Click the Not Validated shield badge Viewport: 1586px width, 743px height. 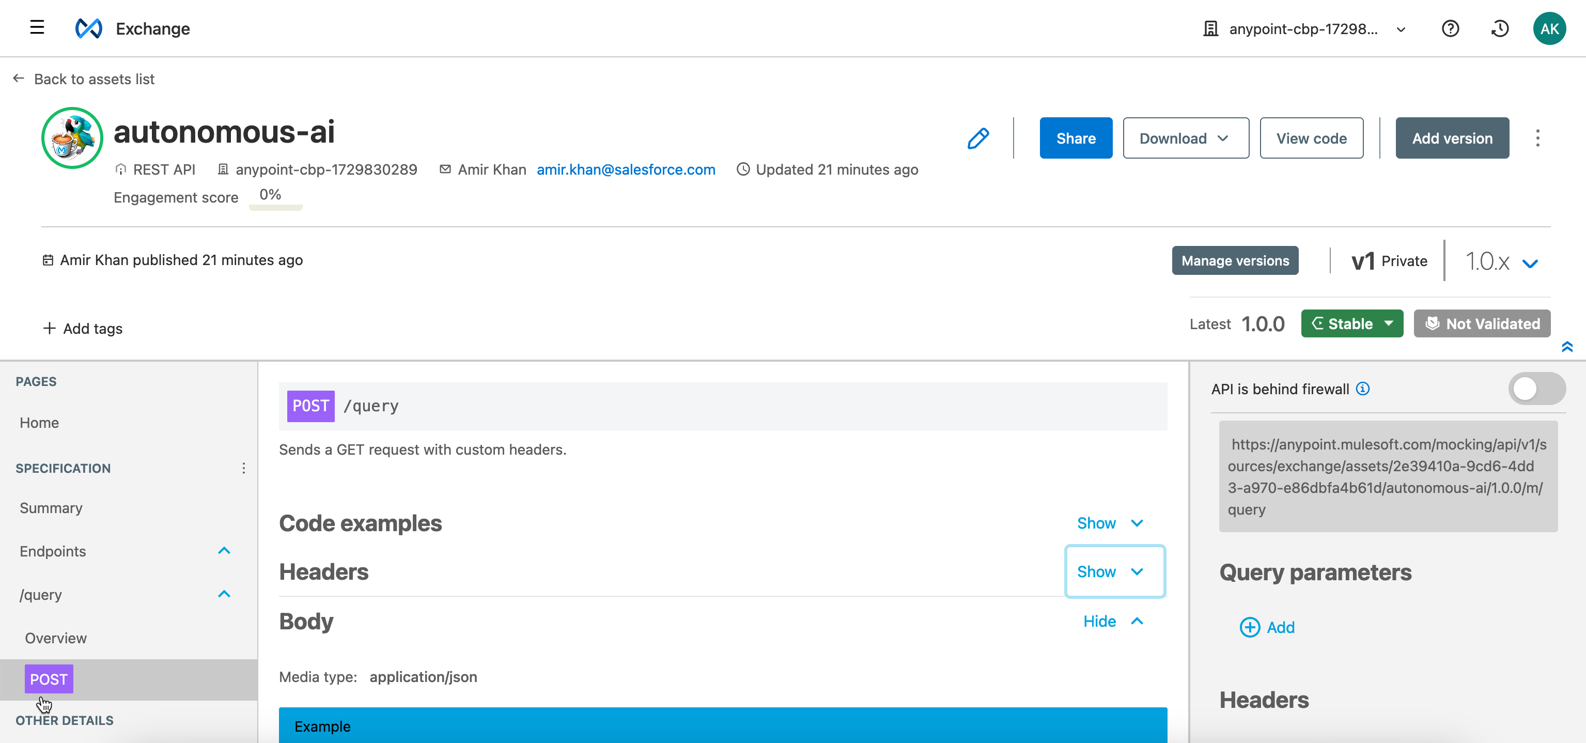pyautogui.click(x=1481, y=323)
